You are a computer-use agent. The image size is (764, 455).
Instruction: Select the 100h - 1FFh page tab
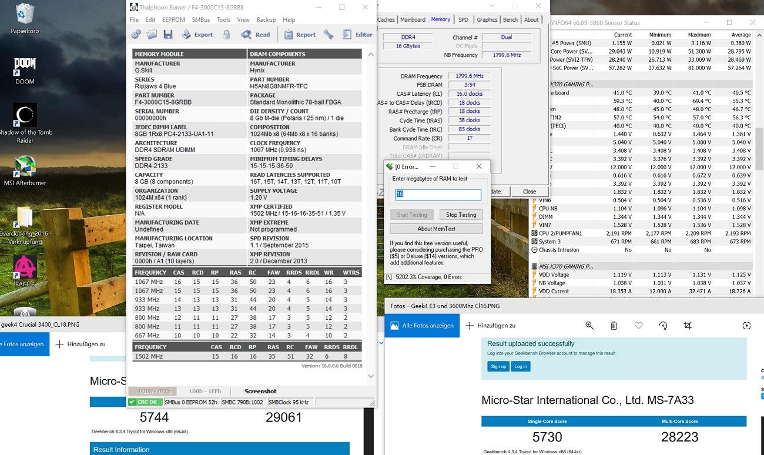[x=205, y=391]
